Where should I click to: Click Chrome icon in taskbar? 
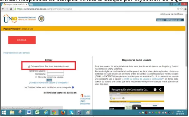point(54,113)
